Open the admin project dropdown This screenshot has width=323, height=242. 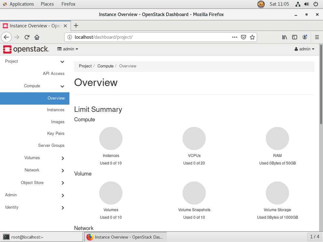pos(68,49)
